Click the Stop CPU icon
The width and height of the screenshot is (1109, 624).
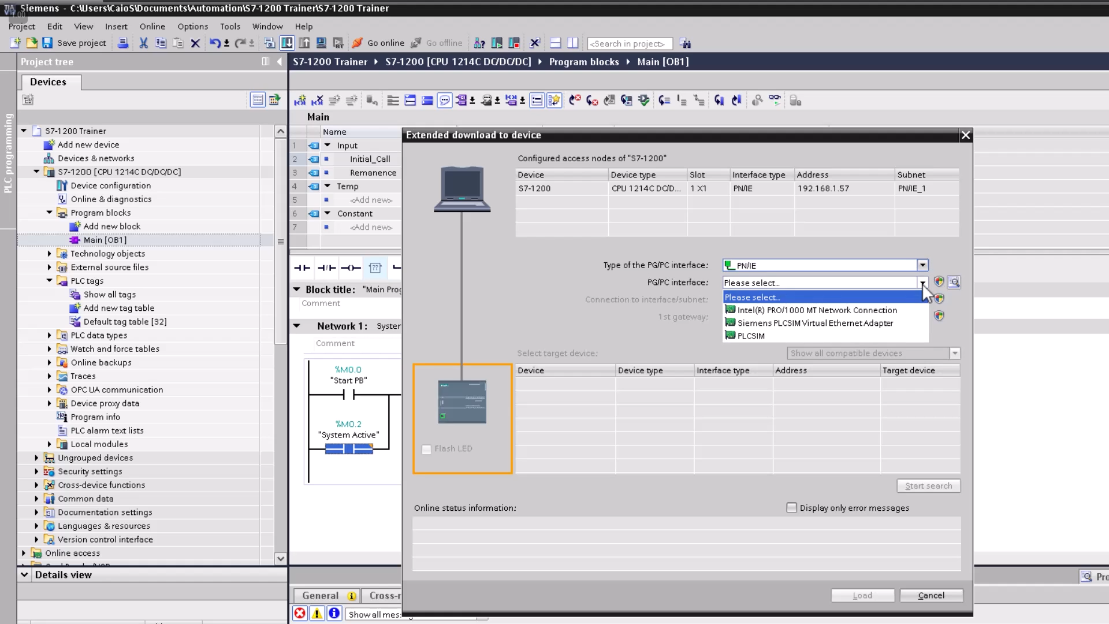(514, 43)
